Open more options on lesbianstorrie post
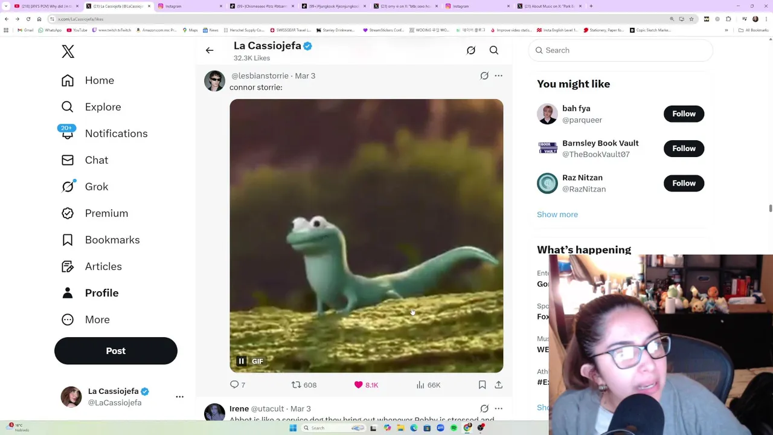Viewport: 773px width, 435px height. point(498,76)
